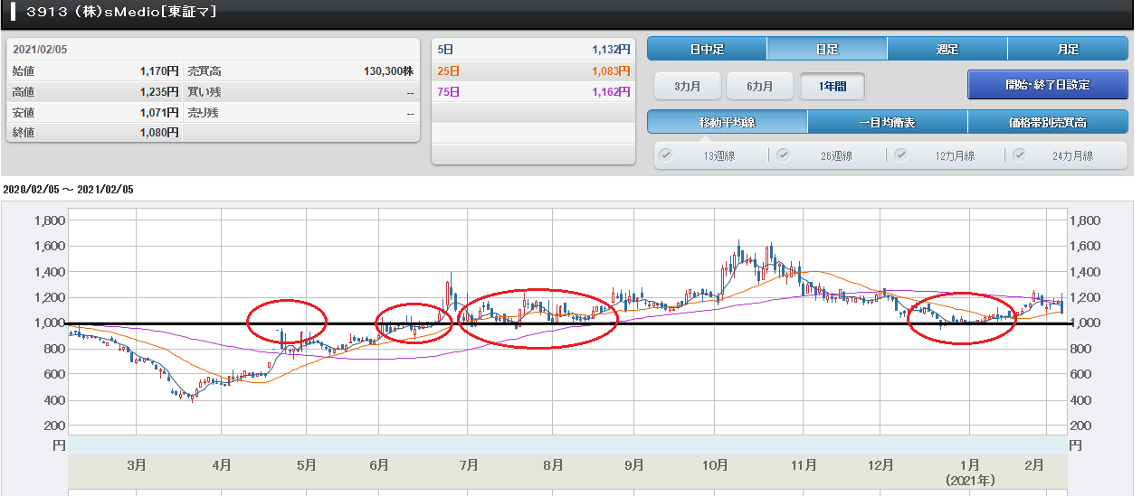
Task: Switch to the 一目均衡表 indicator tab
Action: pyautogui.click(x=887, y=122)
